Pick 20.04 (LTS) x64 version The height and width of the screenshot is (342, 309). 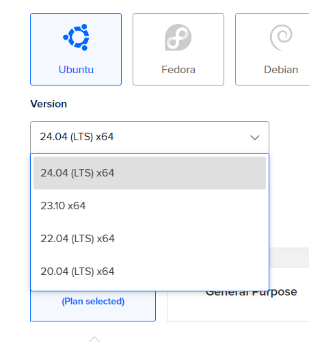pyautogui.click(x=150, y=272)
